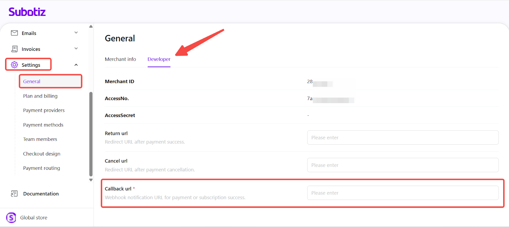509x227 pixels.
Task: Collapse the Settings menu chevron
Action: [76, 65]
